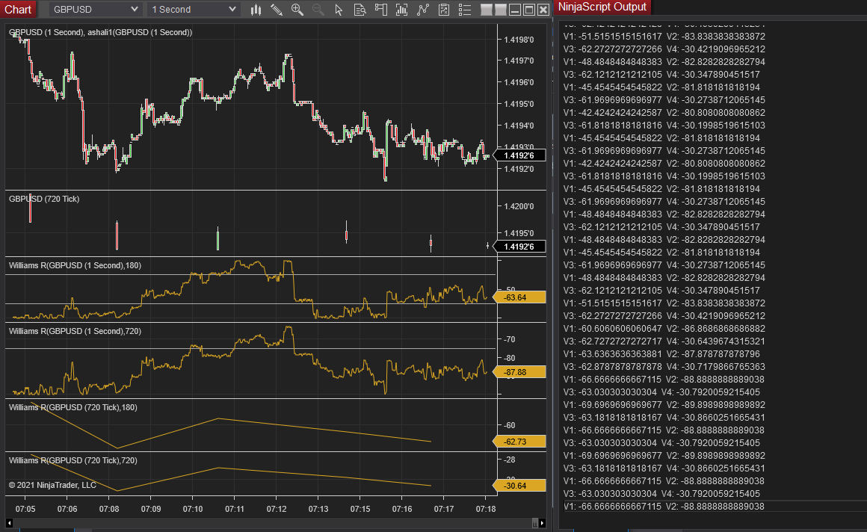Open the Indicators icon
This screenshot has width=867, height=532.
point(423,10)
